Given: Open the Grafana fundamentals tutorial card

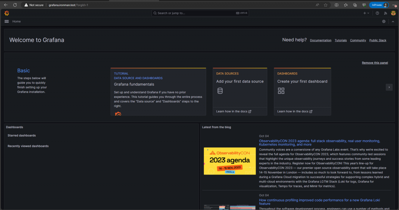Looking at the screenshot, I should coord(158,92).
